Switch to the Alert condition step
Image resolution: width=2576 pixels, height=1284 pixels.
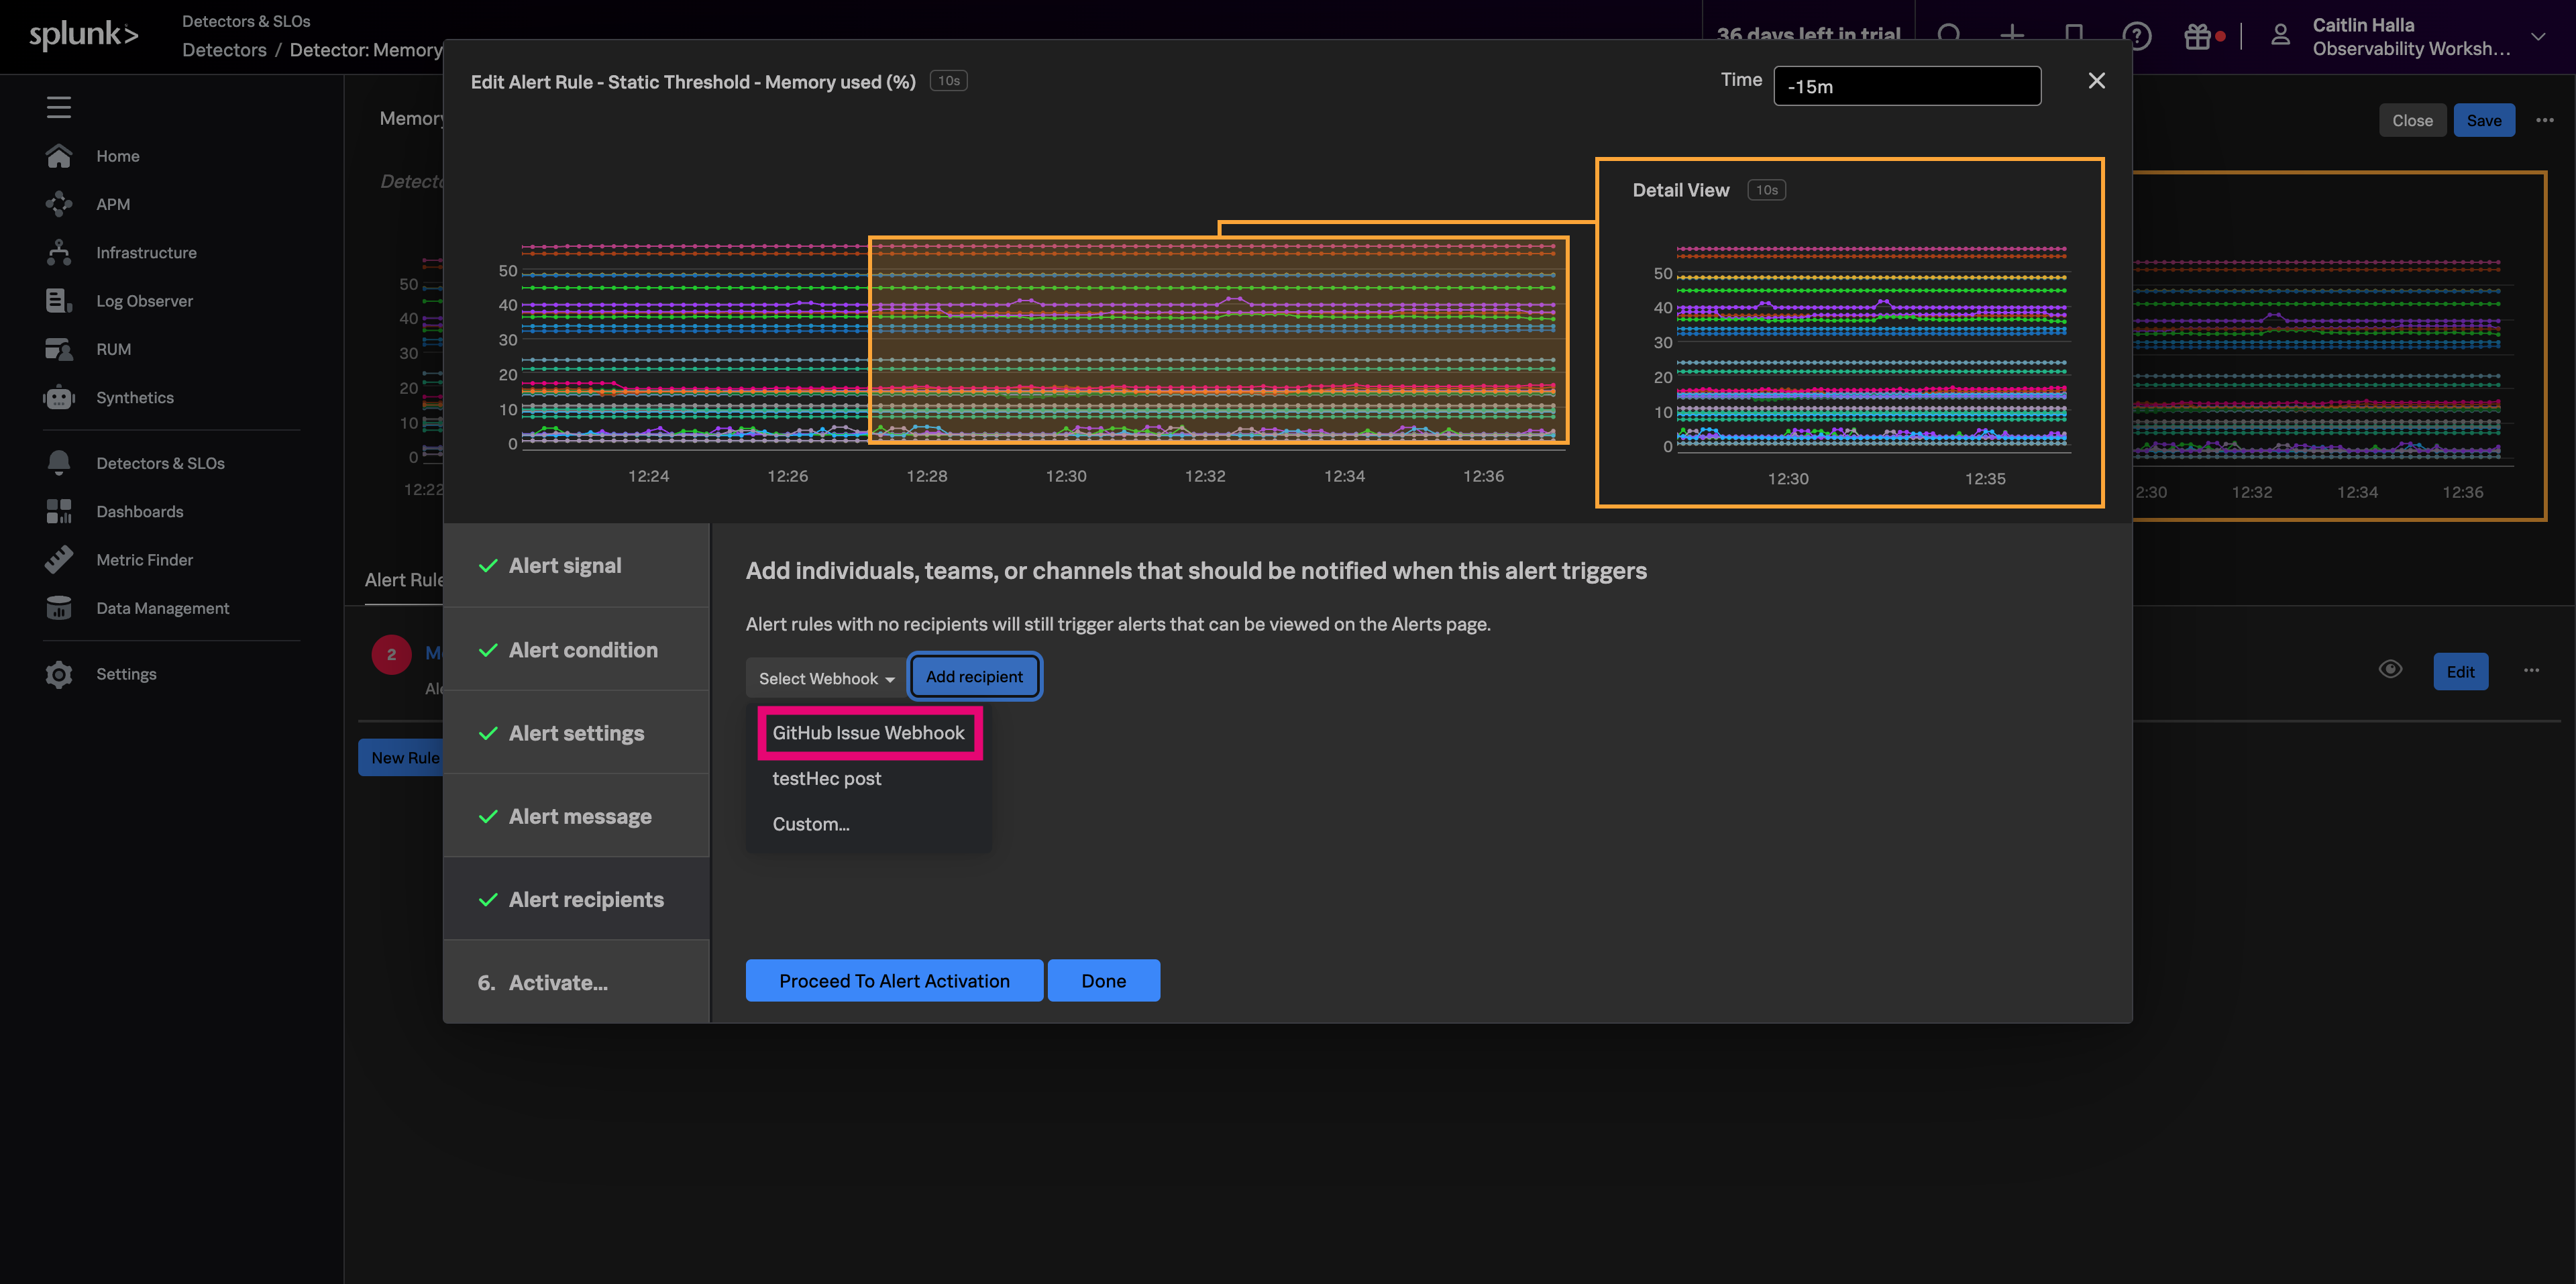click(x=583, y=649)
